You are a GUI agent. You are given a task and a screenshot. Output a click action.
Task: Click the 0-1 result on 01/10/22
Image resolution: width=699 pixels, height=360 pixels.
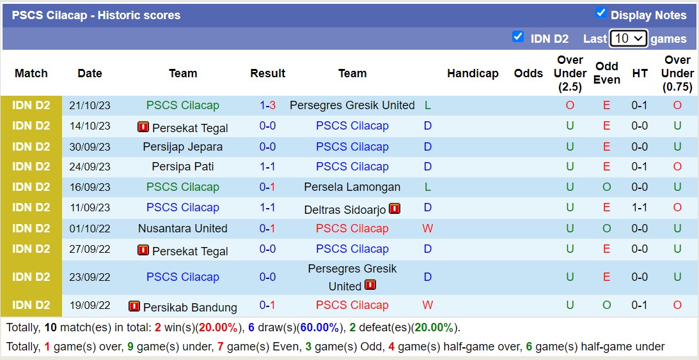click(267, 229)
